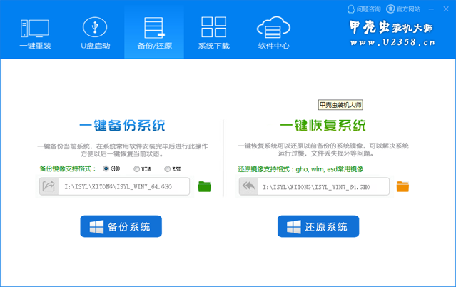Select the 备份/还原 backup restore tab
This screenshot has width=456, height=287.
(x=154, y=33)
